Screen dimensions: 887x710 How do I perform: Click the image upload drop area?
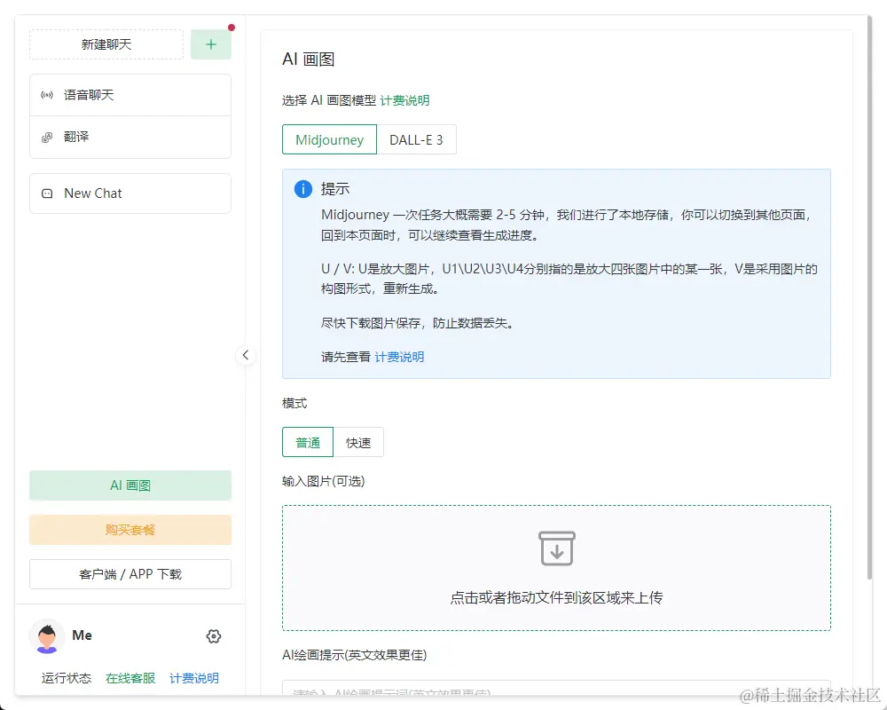557,568
